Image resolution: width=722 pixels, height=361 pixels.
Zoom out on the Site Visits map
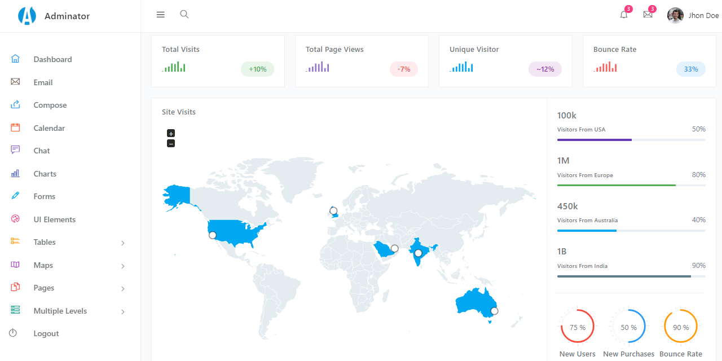170,143
